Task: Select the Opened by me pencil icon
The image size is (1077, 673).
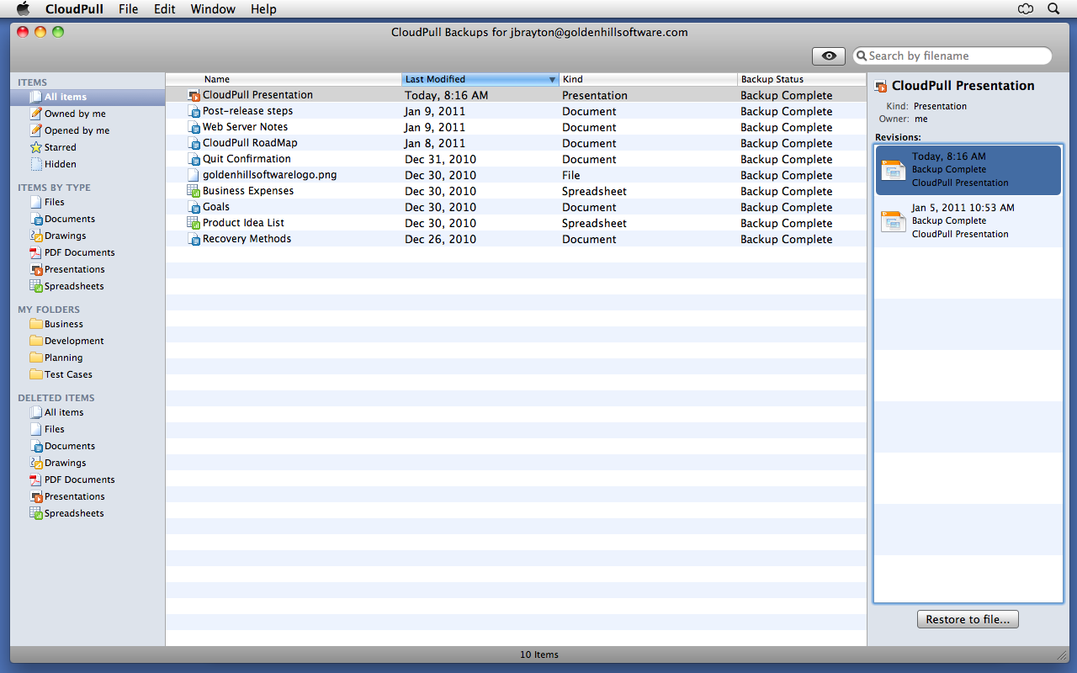Action: point(36,130)
